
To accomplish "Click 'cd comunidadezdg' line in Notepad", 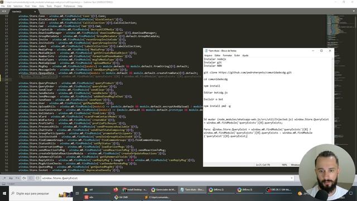I will 216,79.
